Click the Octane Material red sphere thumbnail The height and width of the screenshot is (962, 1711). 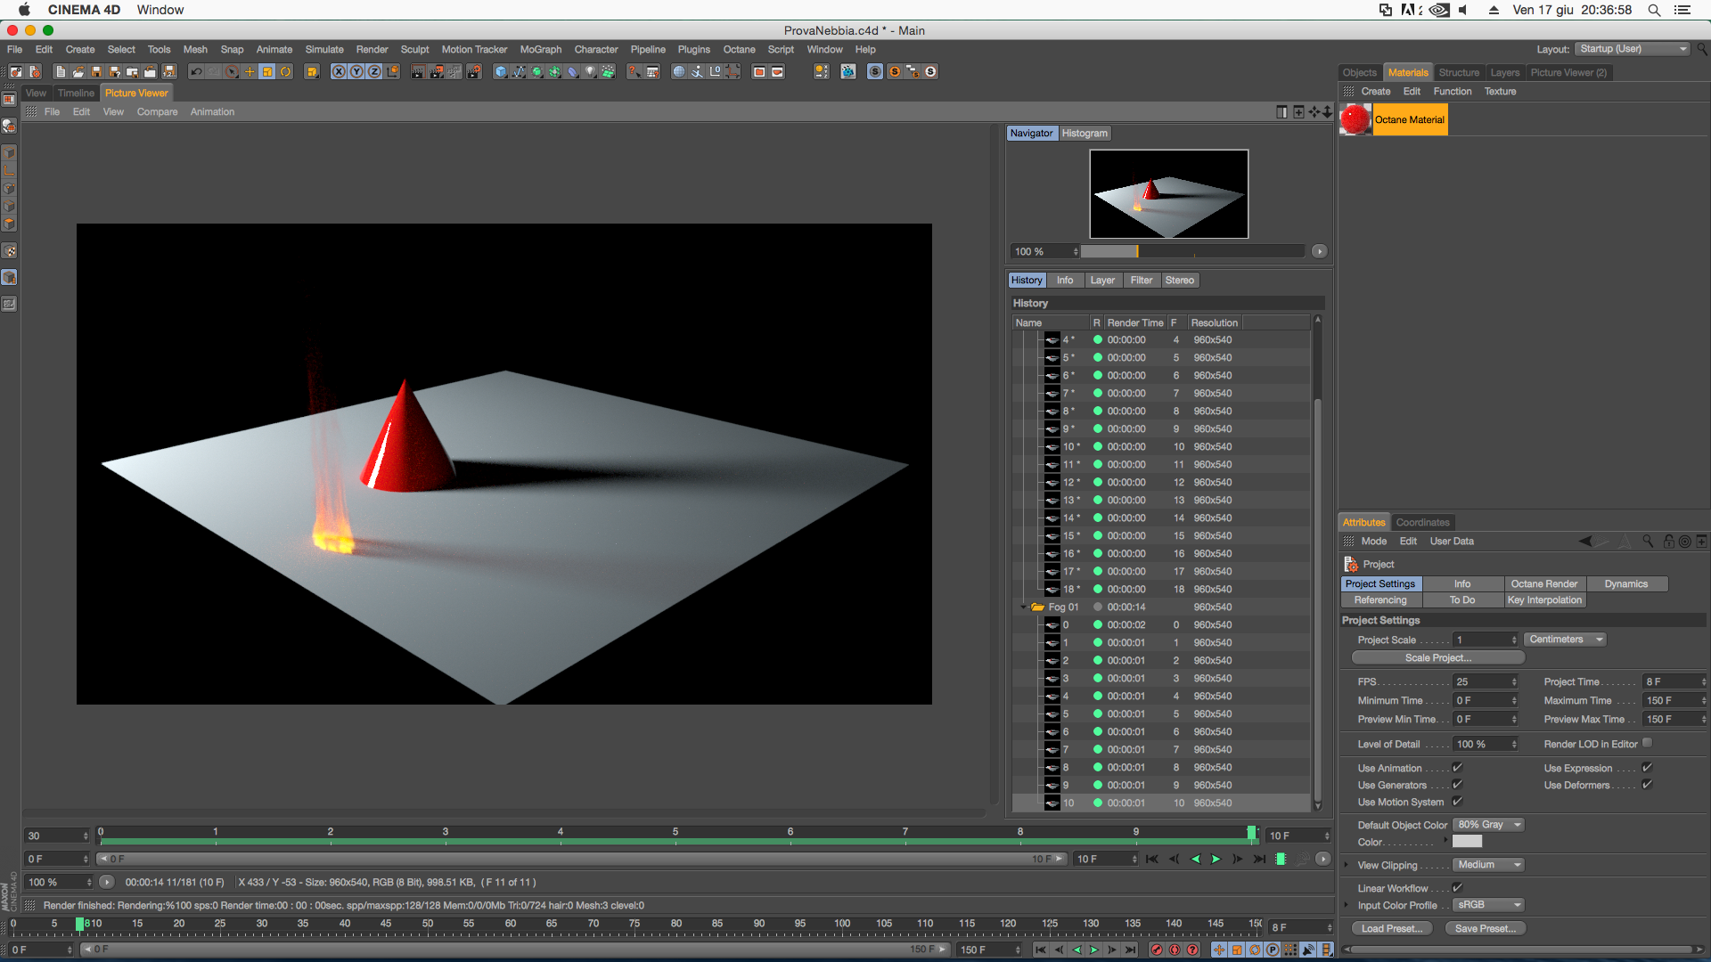coord(1355,119)
